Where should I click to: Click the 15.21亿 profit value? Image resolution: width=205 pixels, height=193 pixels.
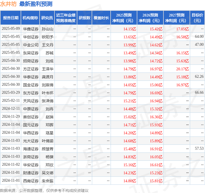pyautogui.click(x=130, y=101)
